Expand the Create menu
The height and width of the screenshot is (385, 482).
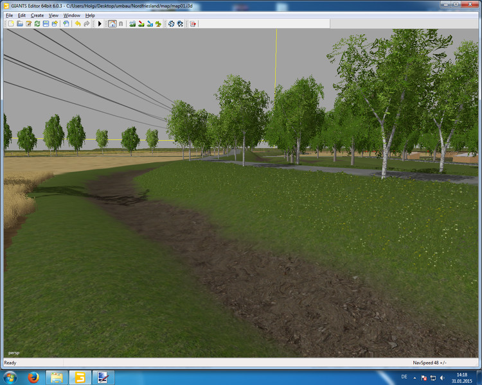(37, 15)
